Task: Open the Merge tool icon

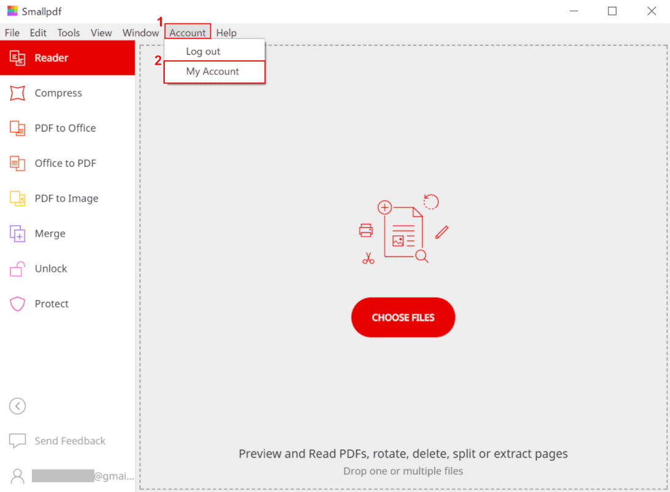Action: 18,233
